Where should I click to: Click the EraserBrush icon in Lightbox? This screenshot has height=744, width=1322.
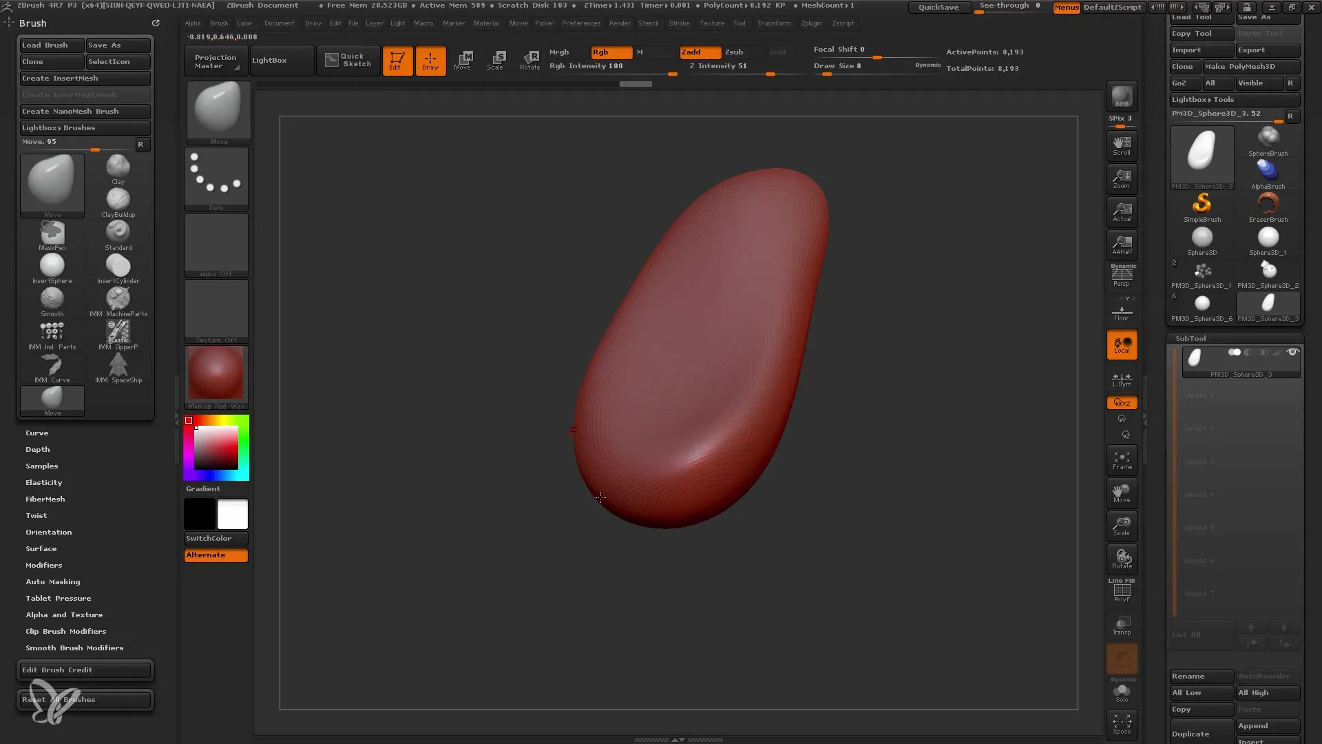point(1267,205)
